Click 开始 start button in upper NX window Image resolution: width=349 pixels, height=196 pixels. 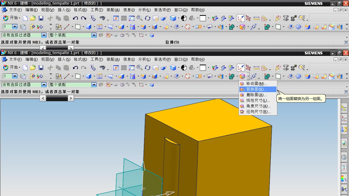click(11, 18)
